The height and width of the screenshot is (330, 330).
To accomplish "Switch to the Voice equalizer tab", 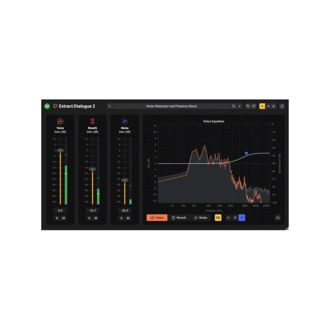I will coord(157,218).
